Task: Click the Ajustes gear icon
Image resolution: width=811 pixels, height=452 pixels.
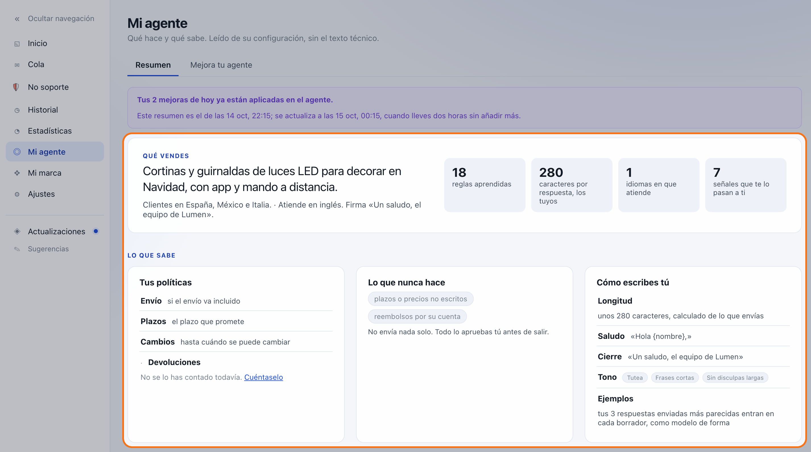Action: (x=17, y=194)
